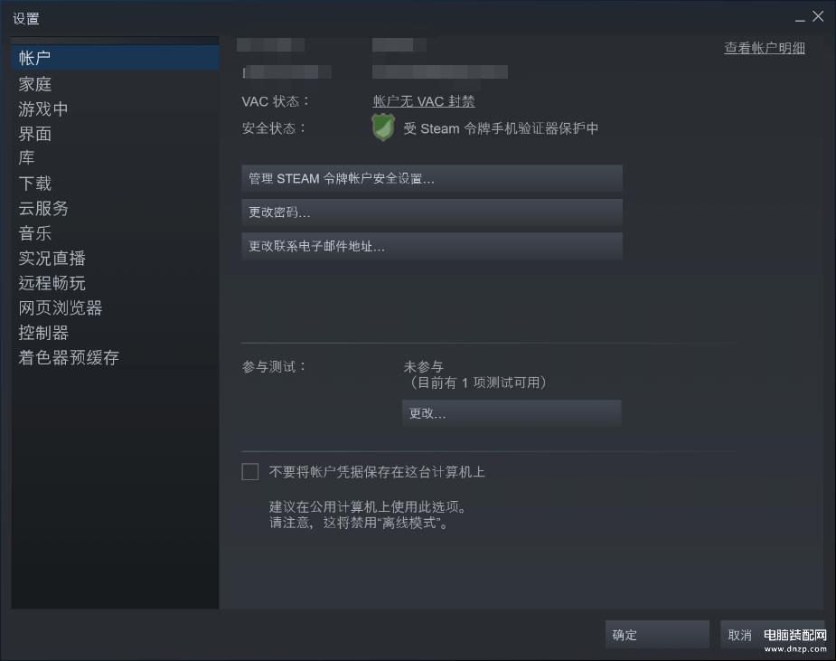
Task: Click the 更改密码 button
Action: click(432, 212)
